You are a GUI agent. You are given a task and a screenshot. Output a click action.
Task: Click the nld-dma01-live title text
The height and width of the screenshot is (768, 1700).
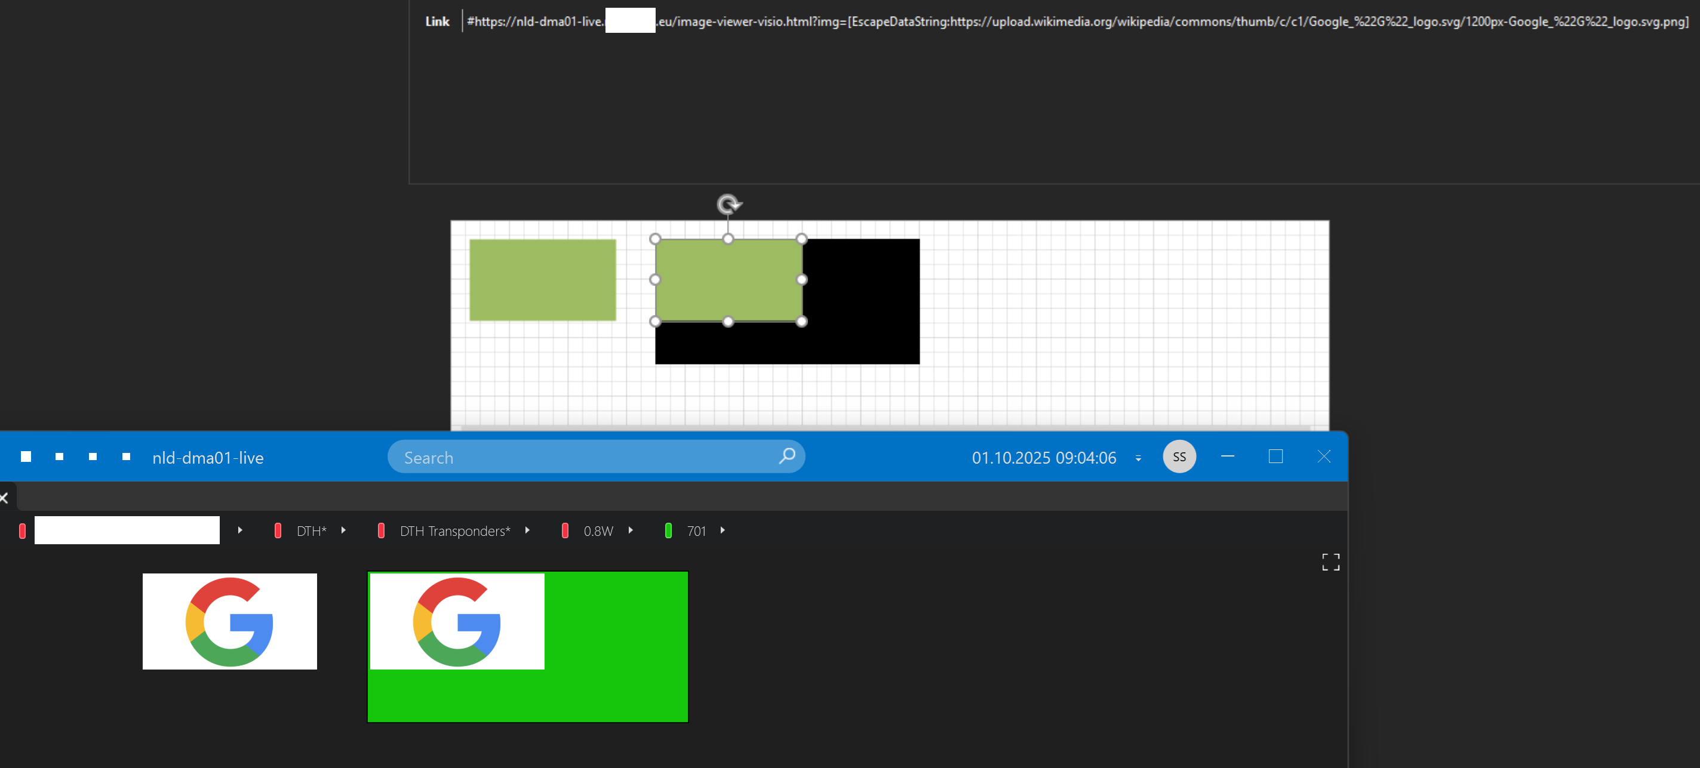click(208, 458)
